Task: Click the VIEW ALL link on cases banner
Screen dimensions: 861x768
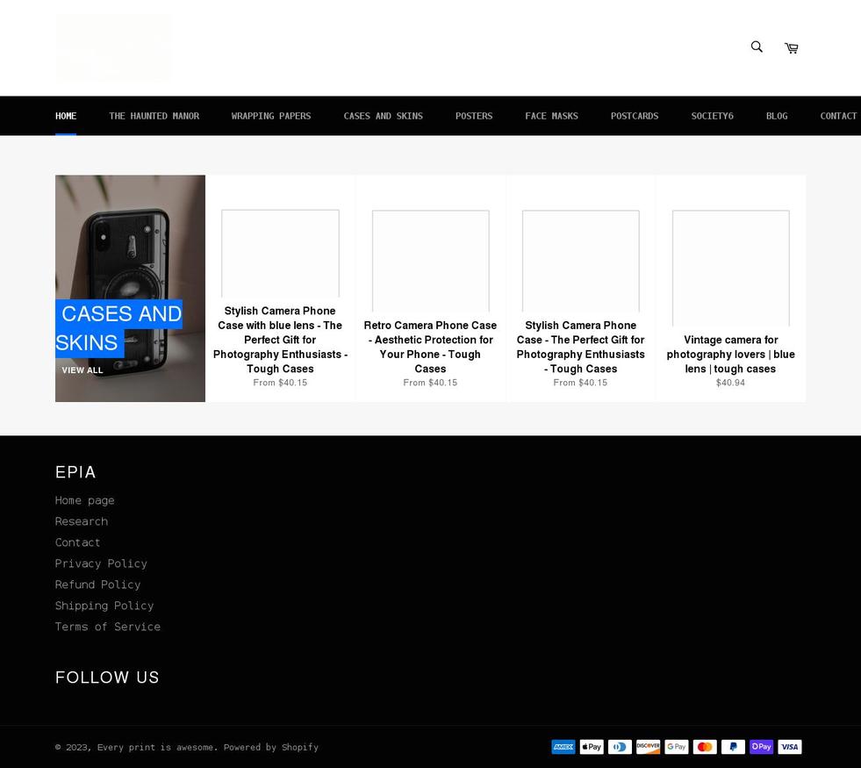Action: click(x=83, y=370)
